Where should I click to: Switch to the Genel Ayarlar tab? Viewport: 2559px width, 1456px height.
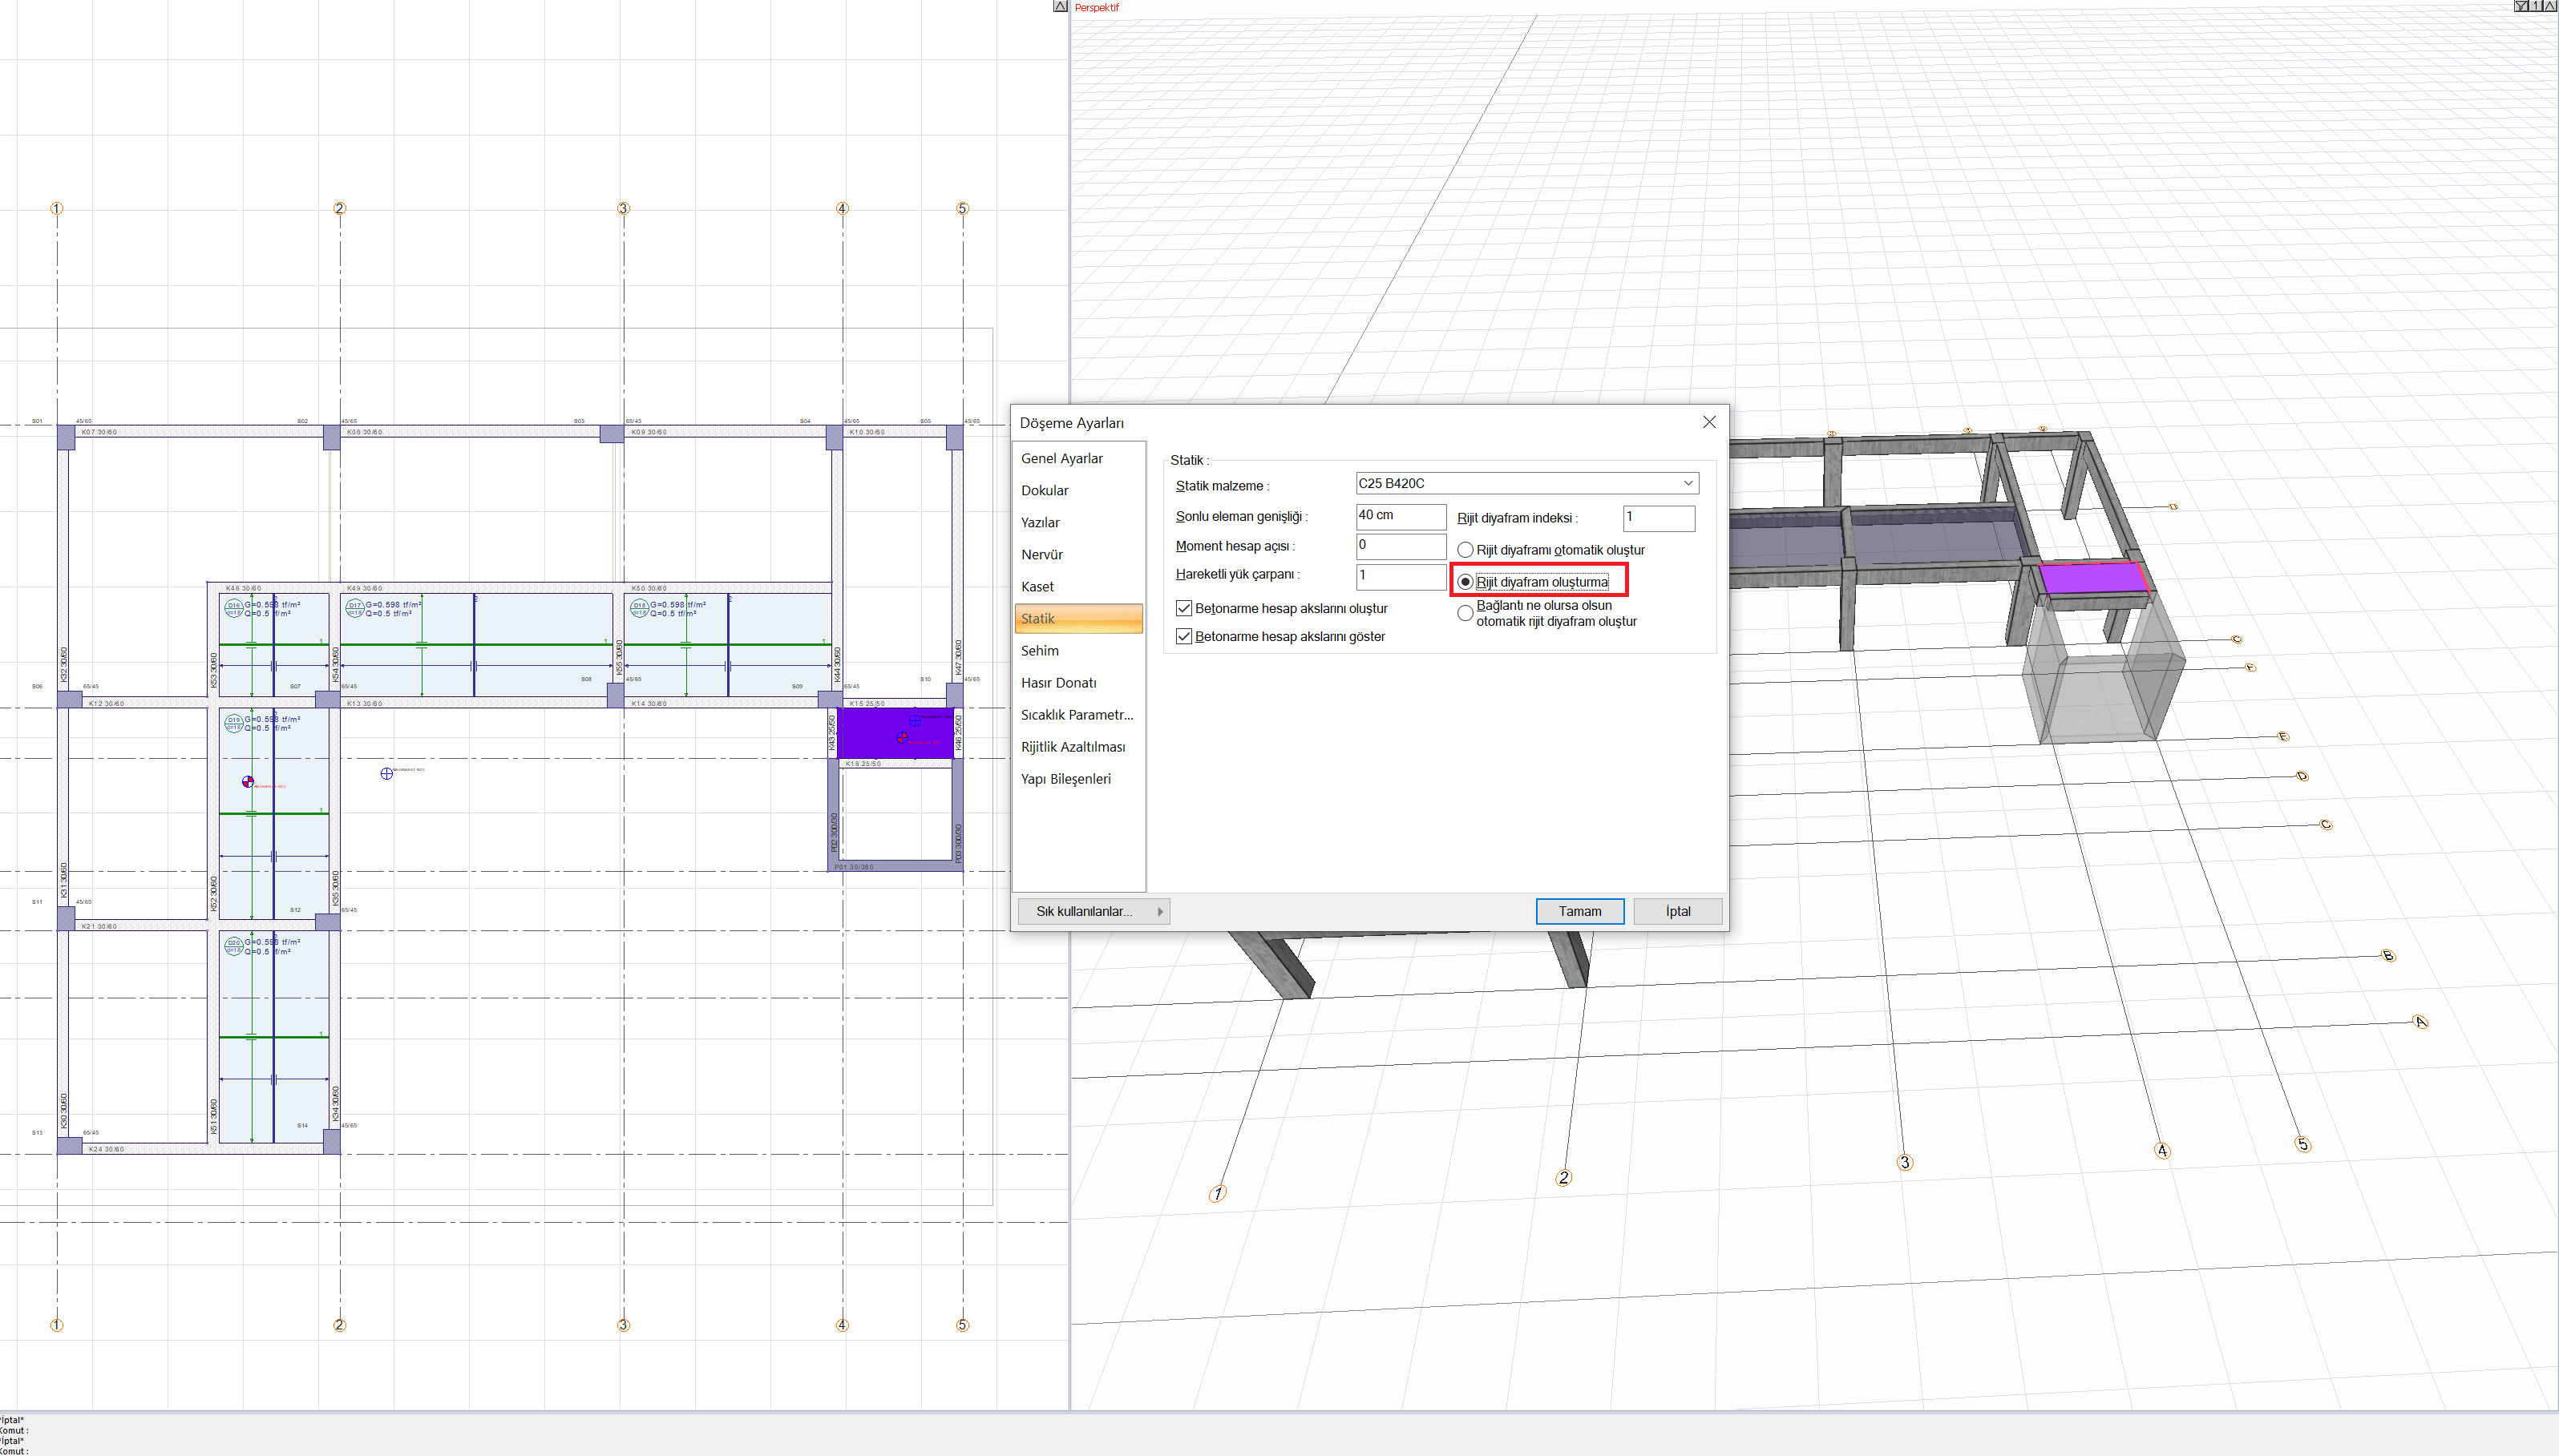tap(1061, 458)
